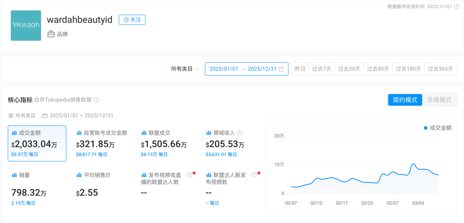Click the 核心指标 section heading

click(x=20, y=100)
